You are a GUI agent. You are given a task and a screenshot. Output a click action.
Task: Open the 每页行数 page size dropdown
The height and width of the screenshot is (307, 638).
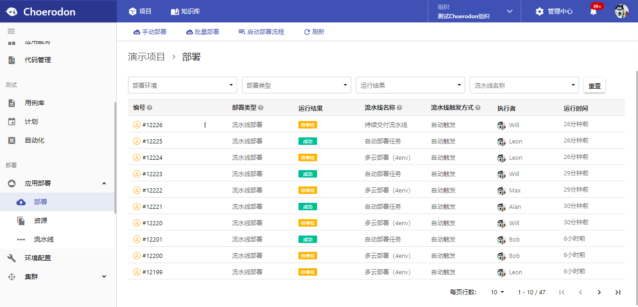point(497,292)
